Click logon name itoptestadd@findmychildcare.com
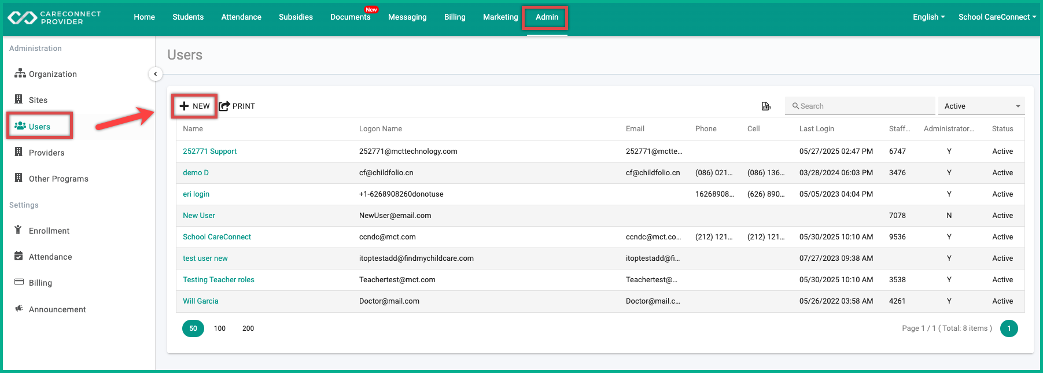 (417, 258)
